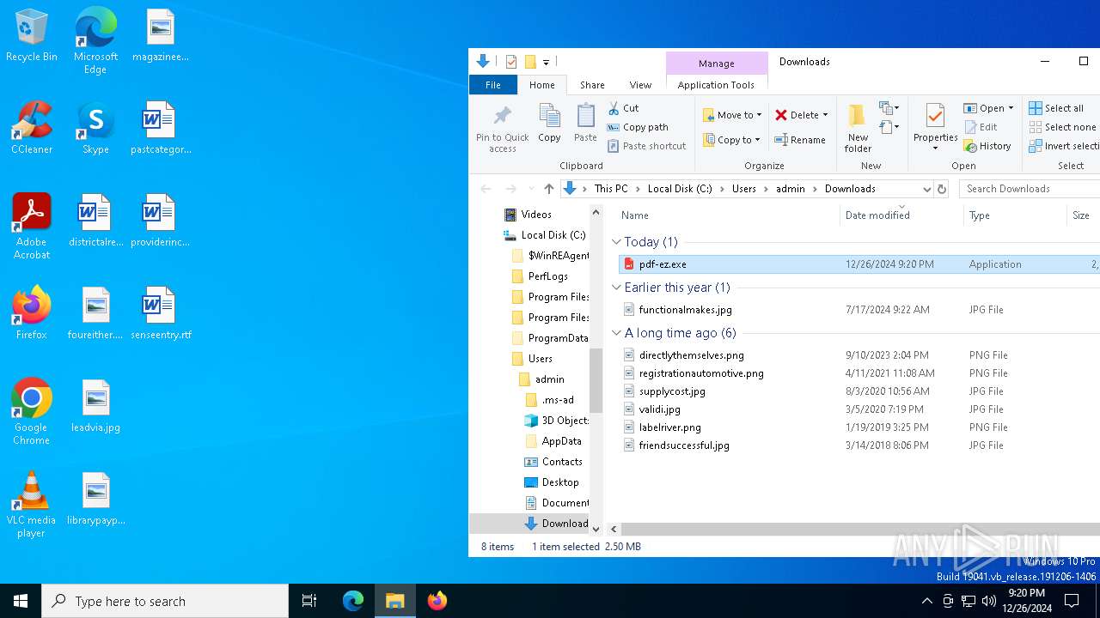1100x618 pixels.
Task: Switch to the Share ribbon tab
Action: (x=592, y=85)
